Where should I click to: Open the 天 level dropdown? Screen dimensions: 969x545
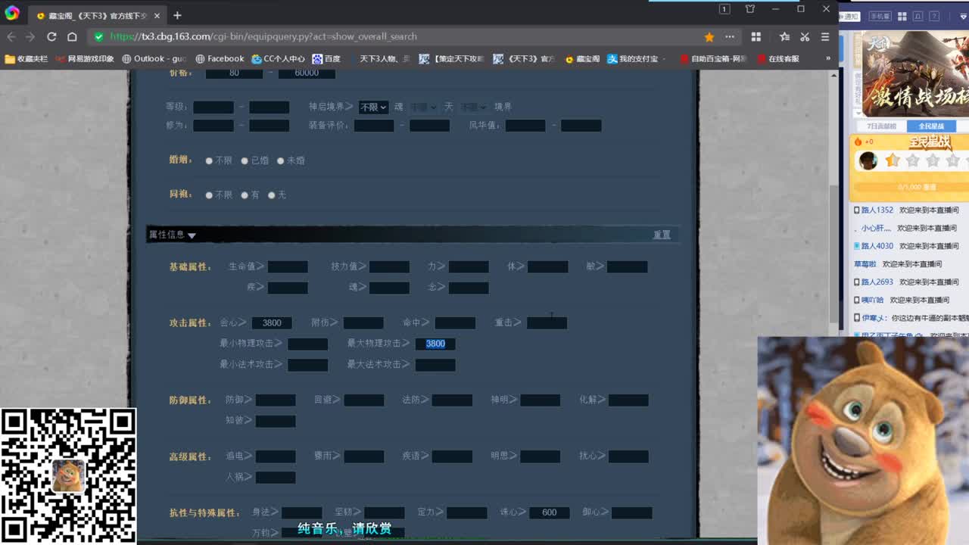[x=473, y=107]
